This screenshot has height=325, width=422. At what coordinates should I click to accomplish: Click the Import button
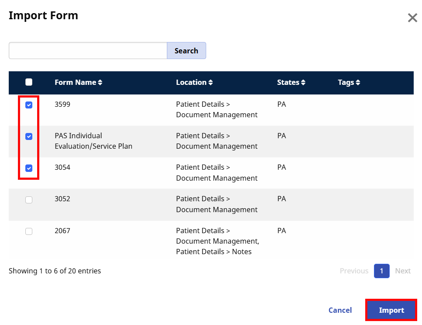tap(391, 310)
